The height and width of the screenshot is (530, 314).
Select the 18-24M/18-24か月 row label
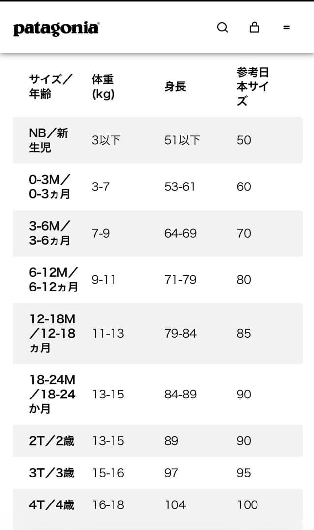click(x=52, y=394)
